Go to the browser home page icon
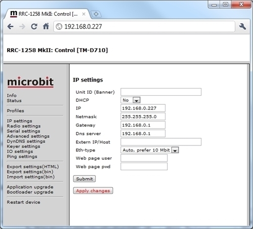The width and height of the screenshot is (253, 229). click(46, 26)
